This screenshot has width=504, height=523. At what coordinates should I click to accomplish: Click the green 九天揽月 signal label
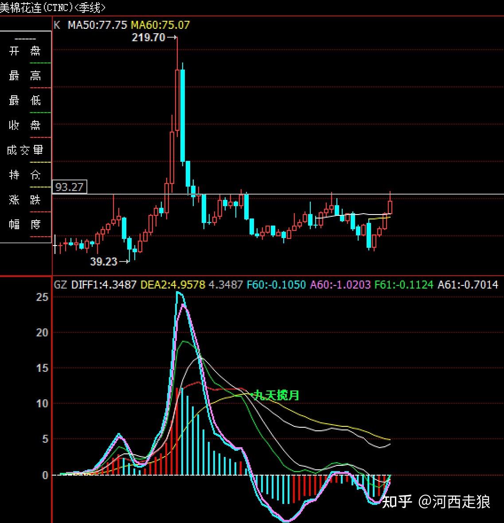pos(276,395)
